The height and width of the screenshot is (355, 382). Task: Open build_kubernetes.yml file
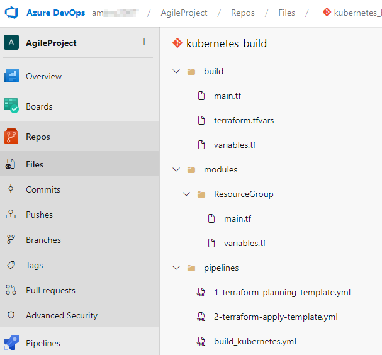click(255, 341)
